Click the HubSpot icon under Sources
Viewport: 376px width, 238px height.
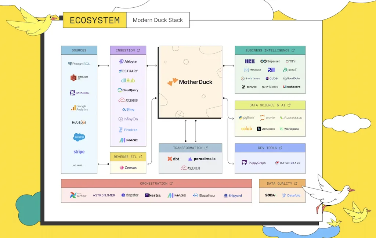pos(78,123)
